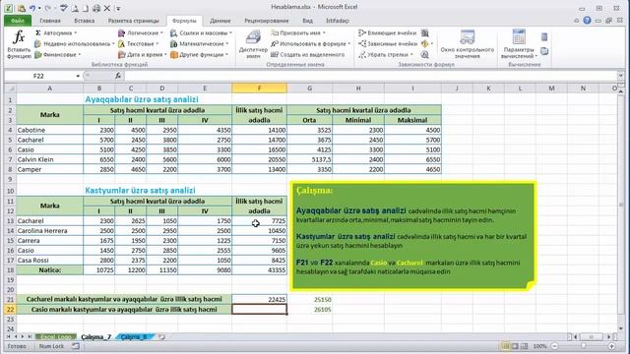Select row 18 header
The image size is (630, 354).
(10, 270)
